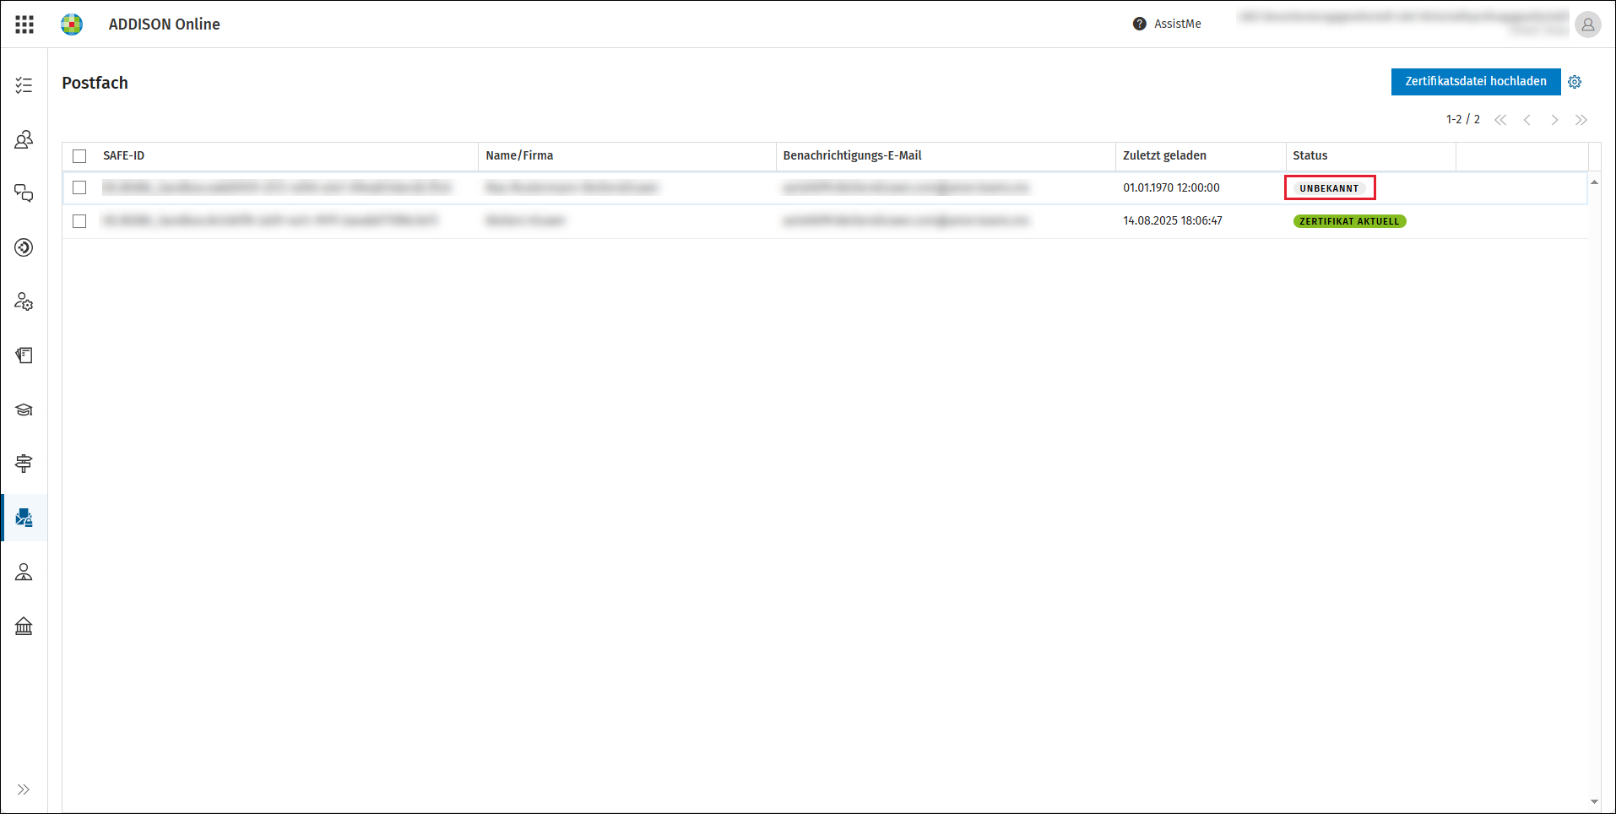Image resolution: width=1616 pixels, height=814 pixels.
Task: Open the person account sidebar icon
Action: (24, 572)
